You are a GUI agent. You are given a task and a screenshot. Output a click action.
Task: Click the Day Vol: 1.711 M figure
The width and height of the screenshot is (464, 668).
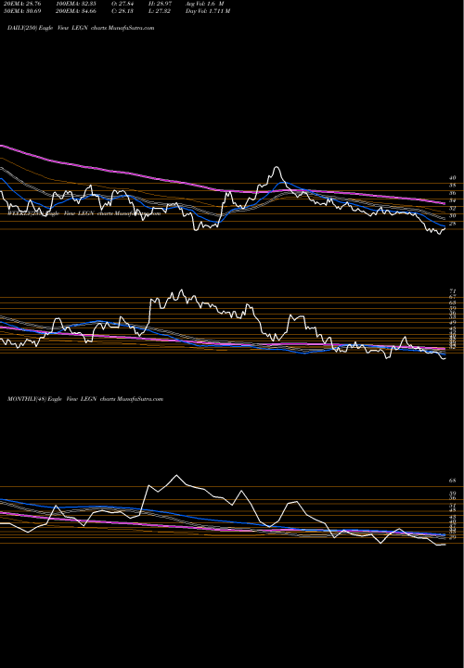coord(208,11)
